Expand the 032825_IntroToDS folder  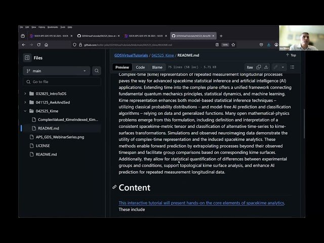[25, 94]
